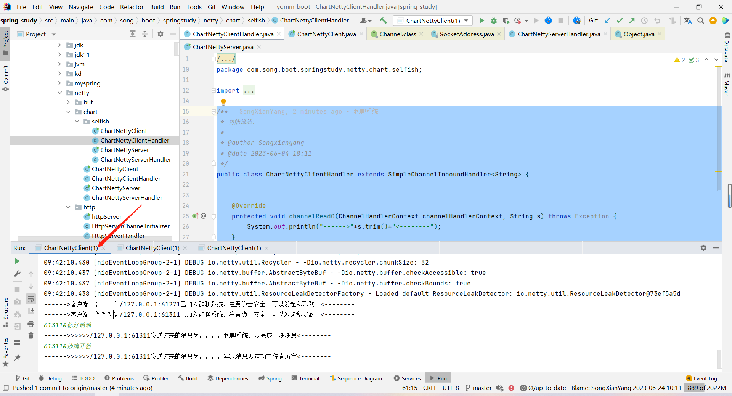Viewport: 732px width, 396px height.
Task: Show Git history clock icon
Action: pyautogui.click(x=644, y=21)
